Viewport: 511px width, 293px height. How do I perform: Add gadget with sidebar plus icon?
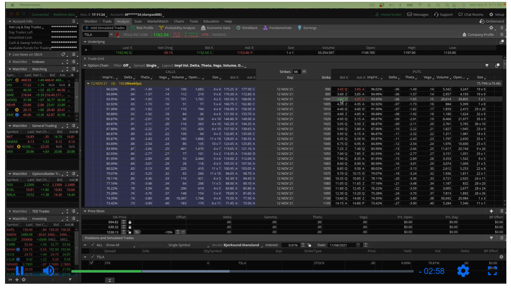[17, 280]
